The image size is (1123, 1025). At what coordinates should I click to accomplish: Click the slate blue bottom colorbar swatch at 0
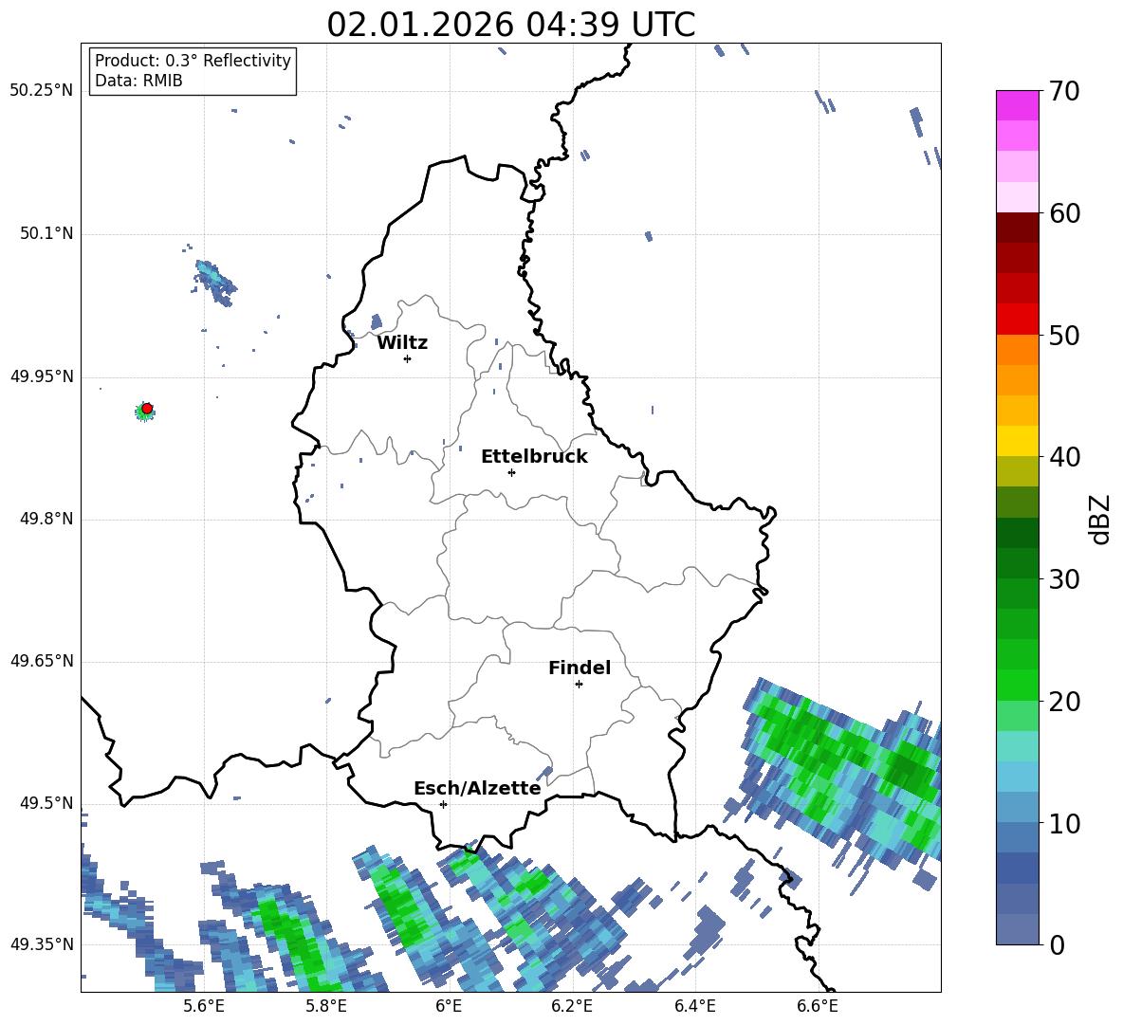pos(1017,929)
